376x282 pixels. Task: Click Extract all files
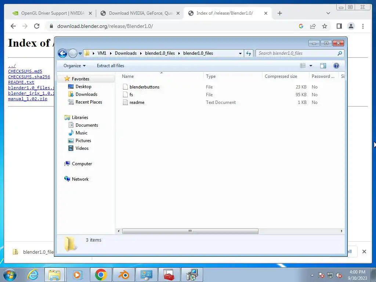click(111, 66)
